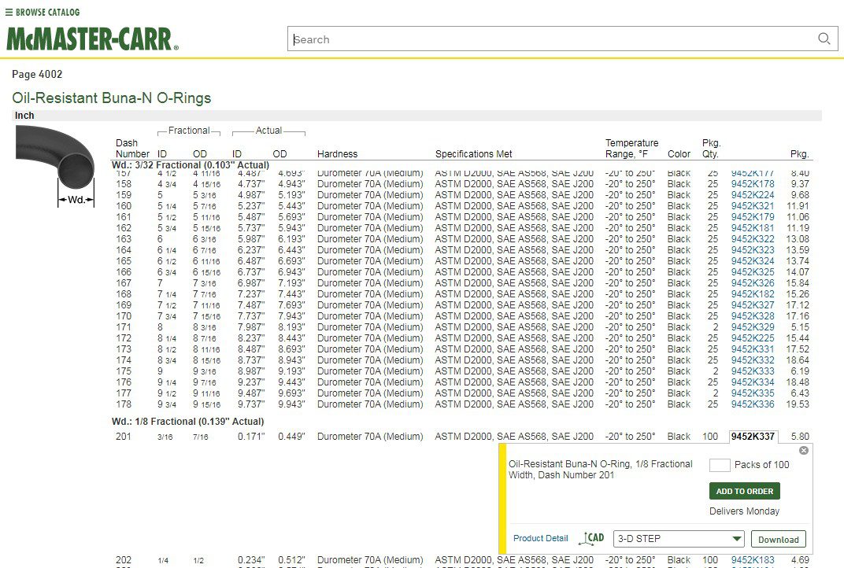The image size is (844, 568).
Task: Click the Hardness column header
Action: coord(337,154)
